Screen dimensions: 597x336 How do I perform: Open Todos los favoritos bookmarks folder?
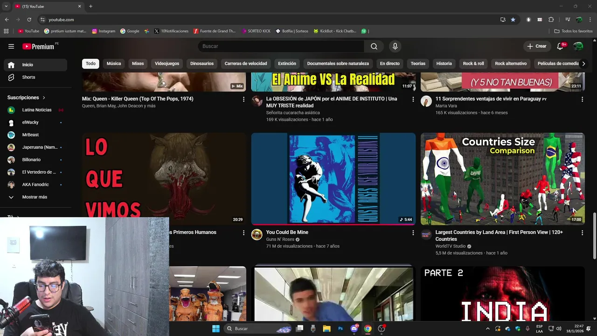coord(573,31)
